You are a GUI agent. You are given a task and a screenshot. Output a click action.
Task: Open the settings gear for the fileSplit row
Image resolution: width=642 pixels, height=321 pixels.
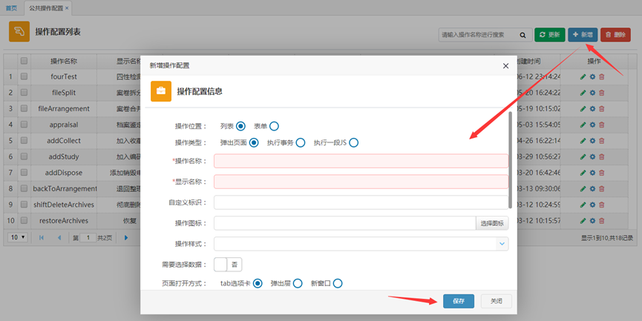(592, 93)
